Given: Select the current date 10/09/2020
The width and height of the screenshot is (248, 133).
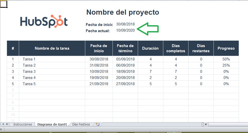Looking at the screenshot, I should click(125, 30).
